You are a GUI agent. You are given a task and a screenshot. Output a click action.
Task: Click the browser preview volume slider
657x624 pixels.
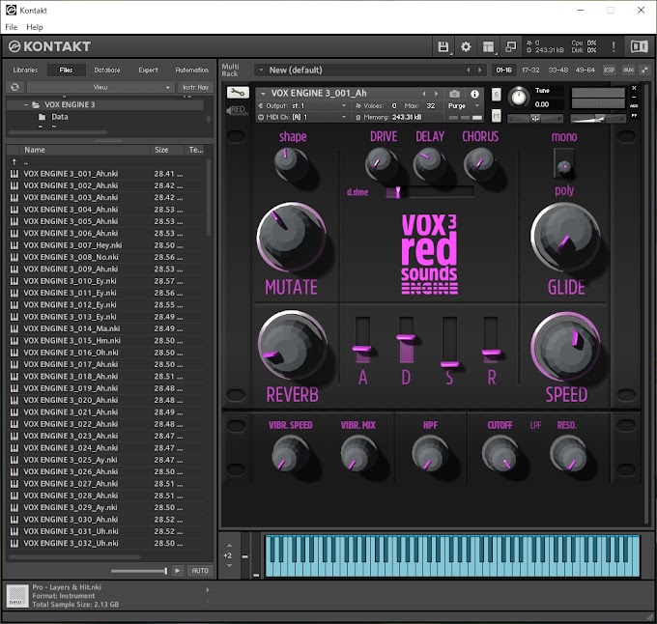[139, 571]
